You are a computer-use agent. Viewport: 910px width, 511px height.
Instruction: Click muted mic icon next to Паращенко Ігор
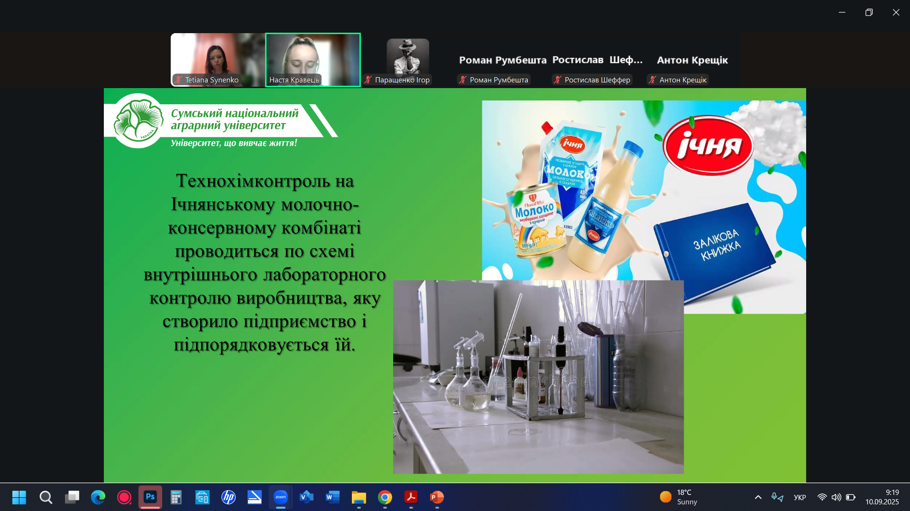tap(368, 80)
